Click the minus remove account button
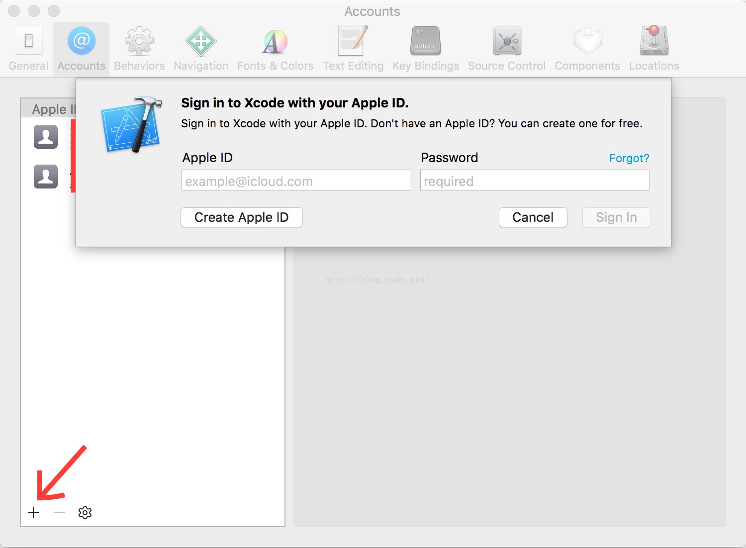 [x=60, y=512]
